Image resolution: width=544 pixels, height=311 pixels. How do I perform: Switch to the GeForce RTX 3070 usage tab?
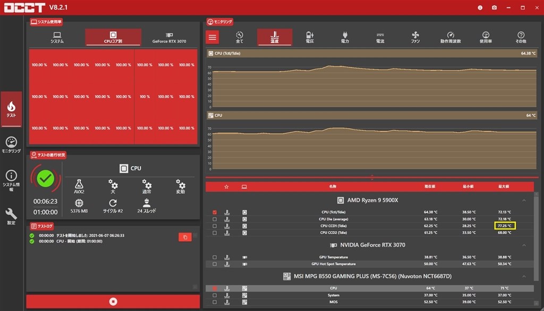click(169, 38)
